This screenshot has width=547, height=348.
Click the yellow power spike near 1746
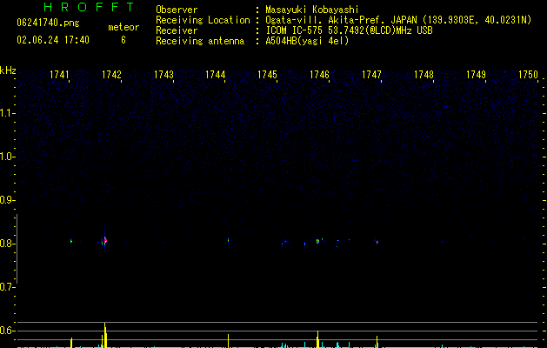pos(317,339)
